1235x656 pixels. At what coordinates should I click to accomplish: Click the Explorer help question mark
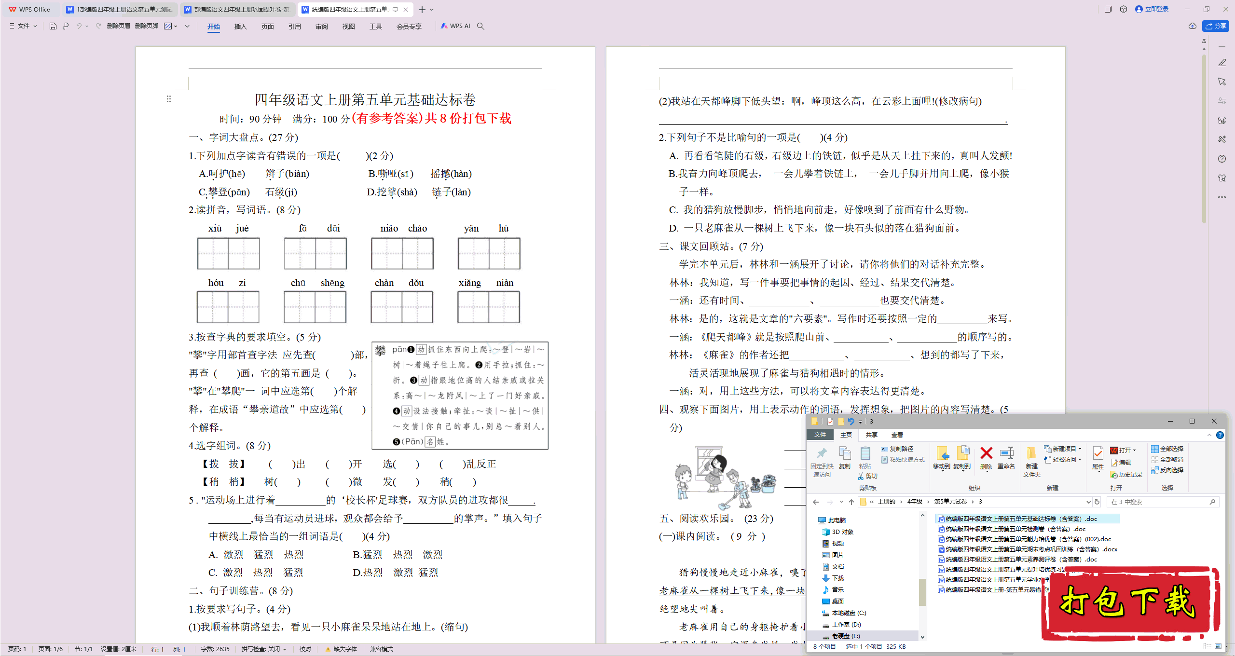pyautogui.click(x=1220, y=435)
